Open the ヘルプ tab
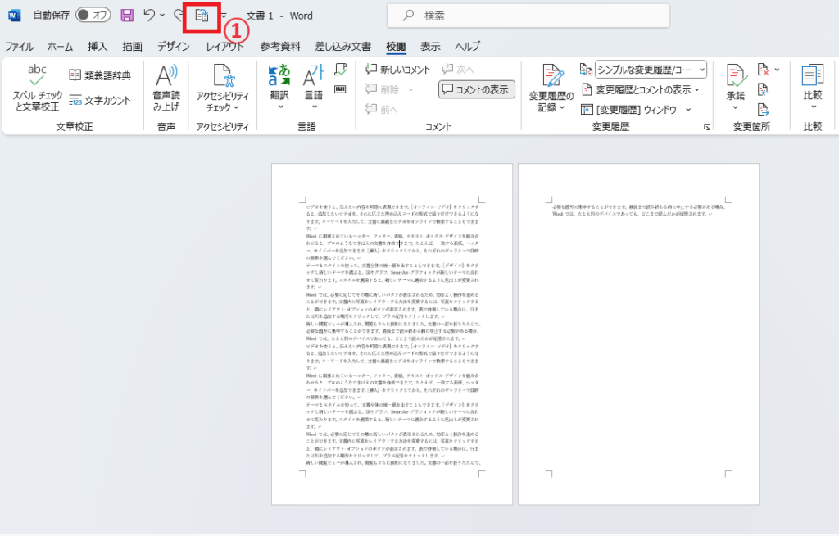This screenshot has height=536, width=839. click(x=468, y=47)
